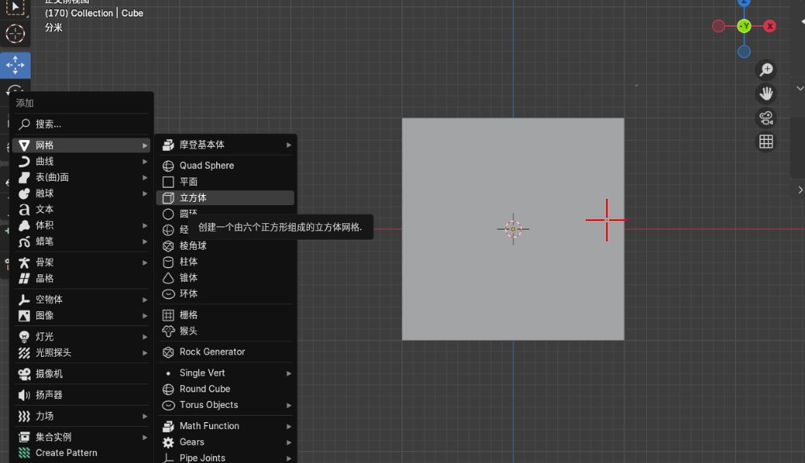Click the zoom magnifier navigation icon

click(x=766, y=70)
